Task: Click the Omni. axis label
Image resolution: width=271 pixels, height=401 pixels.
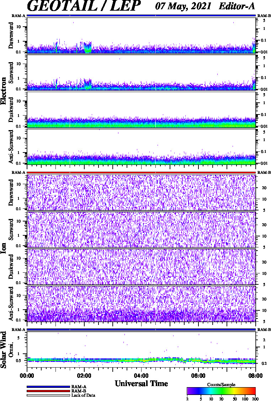Action: pos(11,350)
